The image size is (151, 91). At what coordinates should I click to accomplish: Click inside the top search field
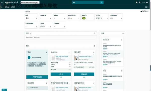click(x=86, y=3)
